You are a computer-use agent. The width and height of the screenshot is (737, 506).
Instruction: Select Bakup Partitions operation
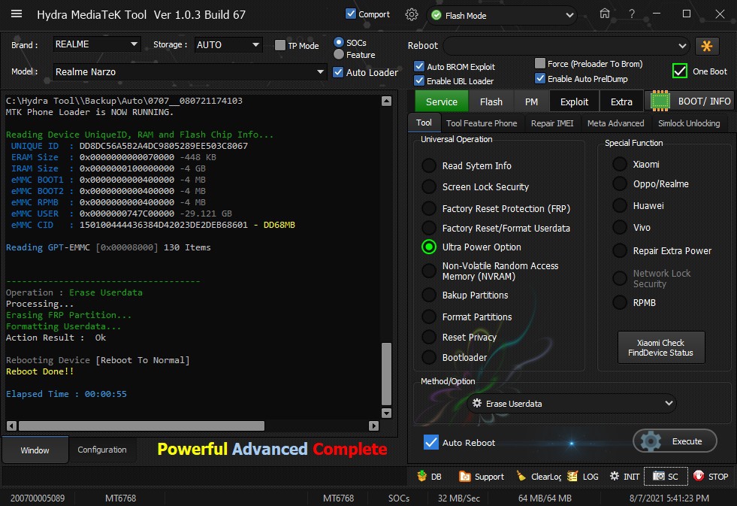pyautogui.click(x=429, y=295)
